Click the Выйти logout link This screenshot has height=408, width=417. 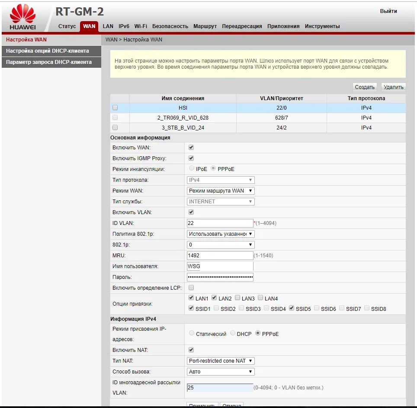(388, 11)
